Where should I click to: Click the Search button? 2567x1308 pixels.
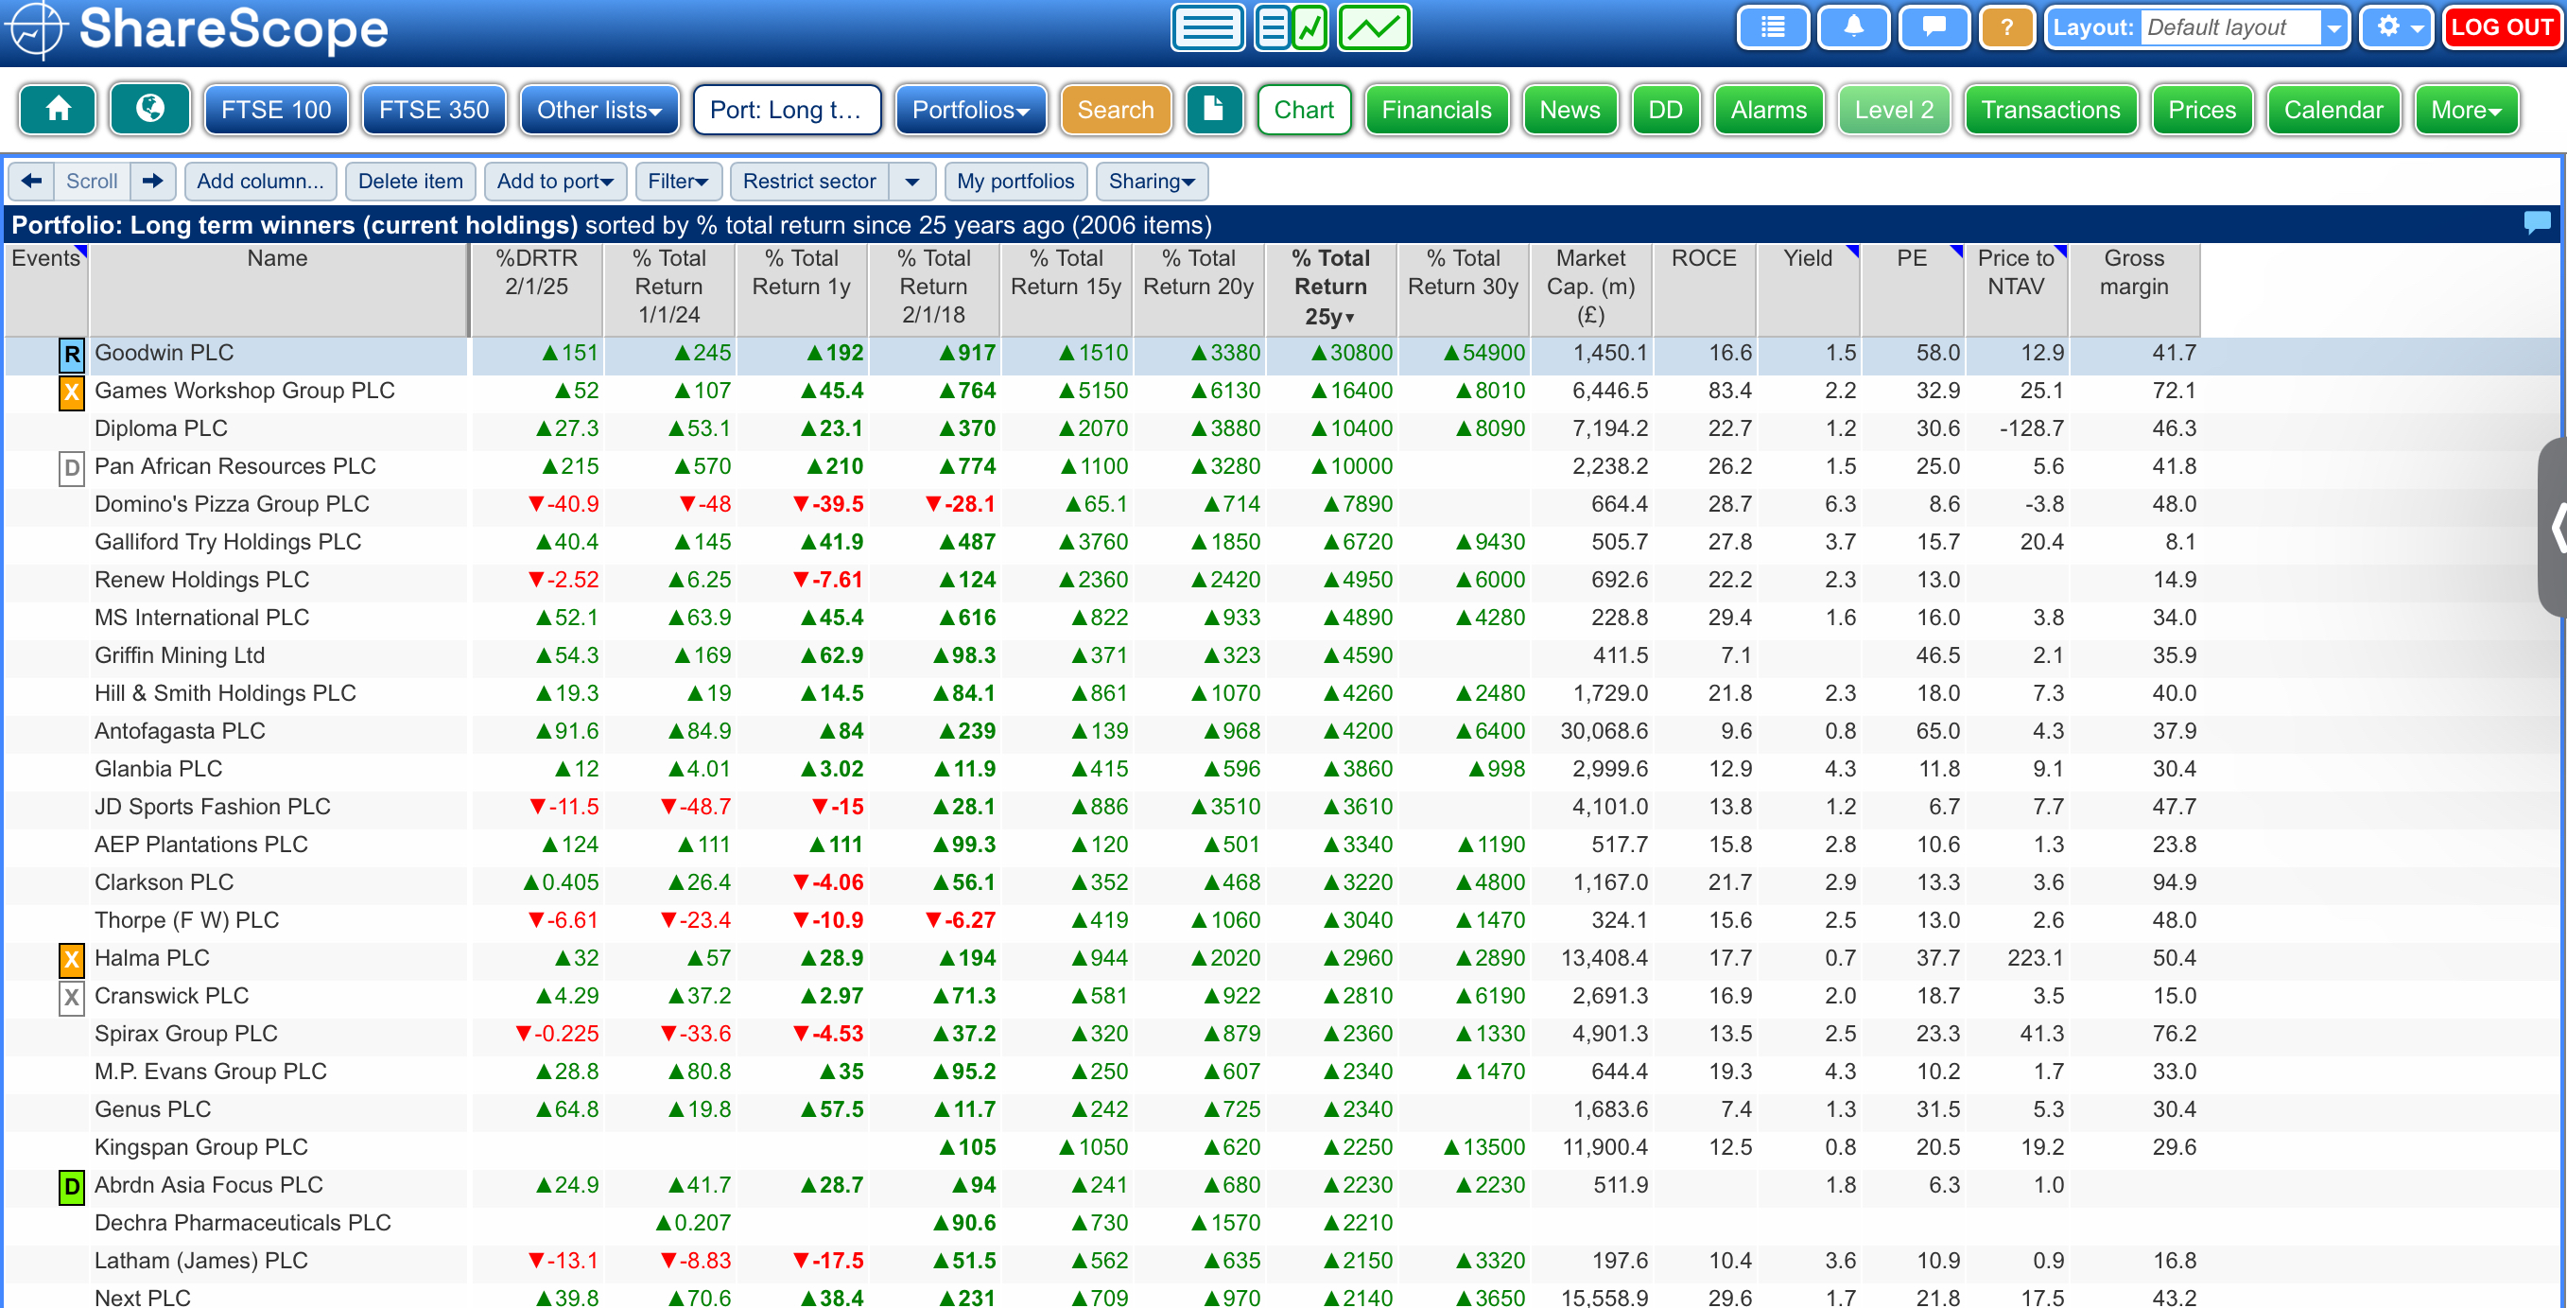(1115, 110)
